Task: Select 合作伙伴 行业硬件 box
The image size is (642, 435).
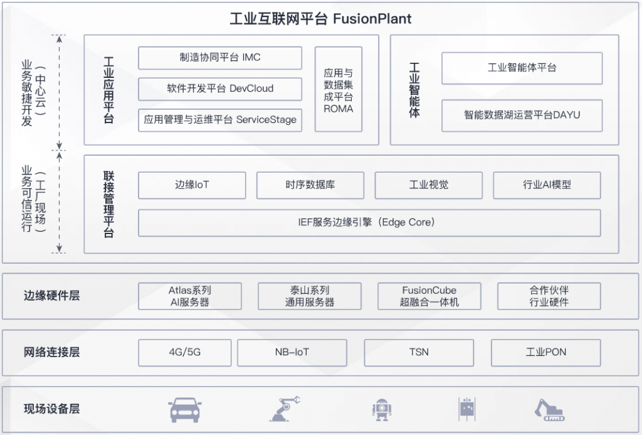Action: click(x=549, y=296)
